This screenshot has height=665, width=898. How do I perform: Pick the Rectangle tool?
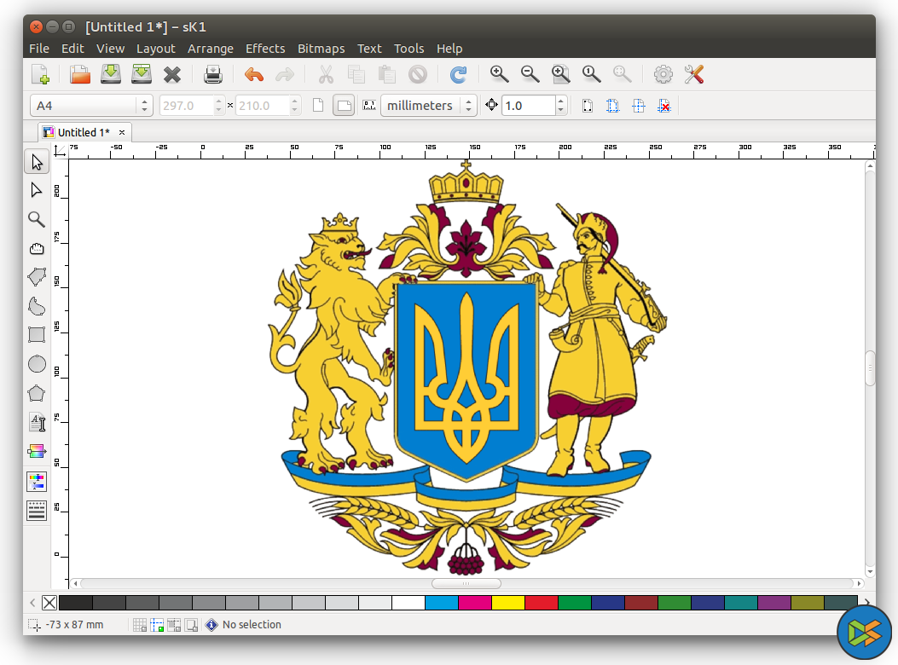point(37,334)
